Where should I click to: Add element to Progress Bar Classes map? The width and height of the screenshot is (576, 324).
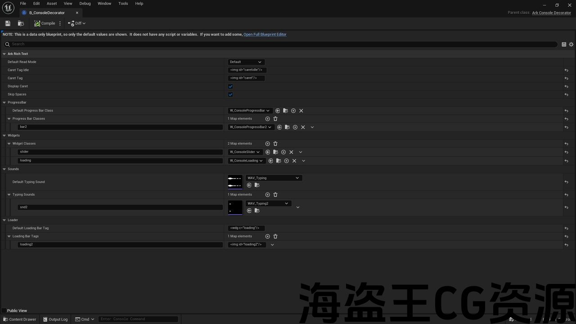[267, 119]
